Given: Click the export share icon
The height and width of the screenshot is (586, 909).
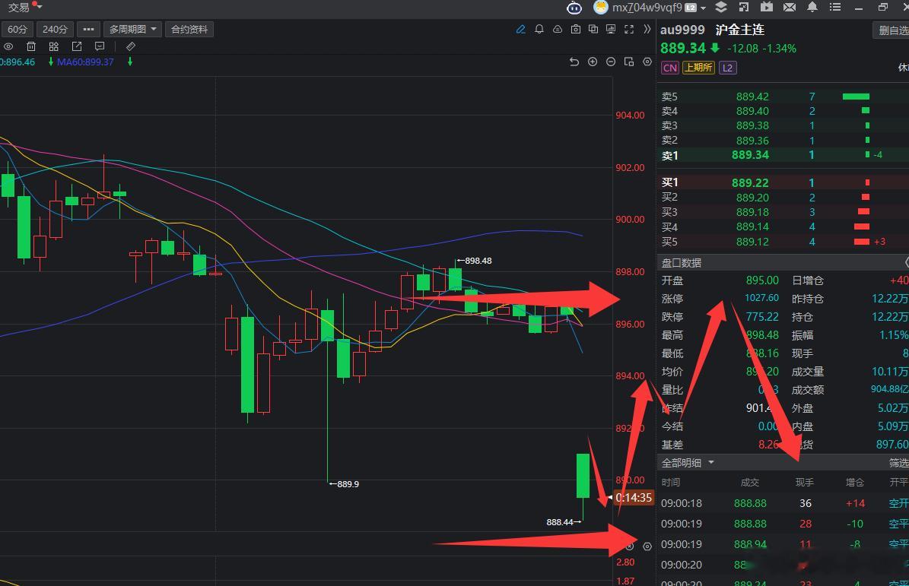Looking at the screenshot, I should coord(77,46).
